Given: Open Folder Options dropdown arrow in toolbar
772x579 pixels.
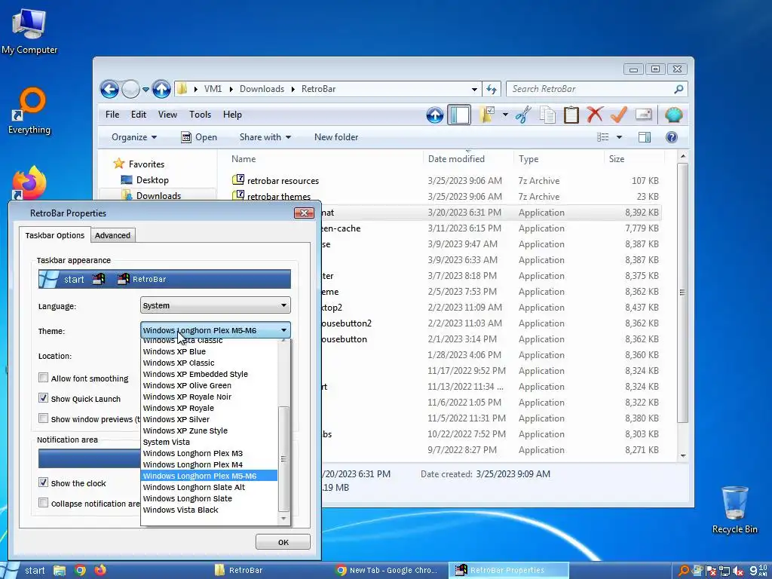Looking at the screenshot, I should pos(505,115).
